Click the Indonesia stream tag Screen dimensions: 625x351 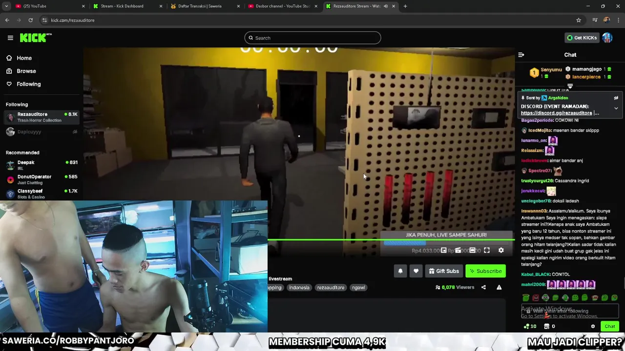[x=299, y=288]
